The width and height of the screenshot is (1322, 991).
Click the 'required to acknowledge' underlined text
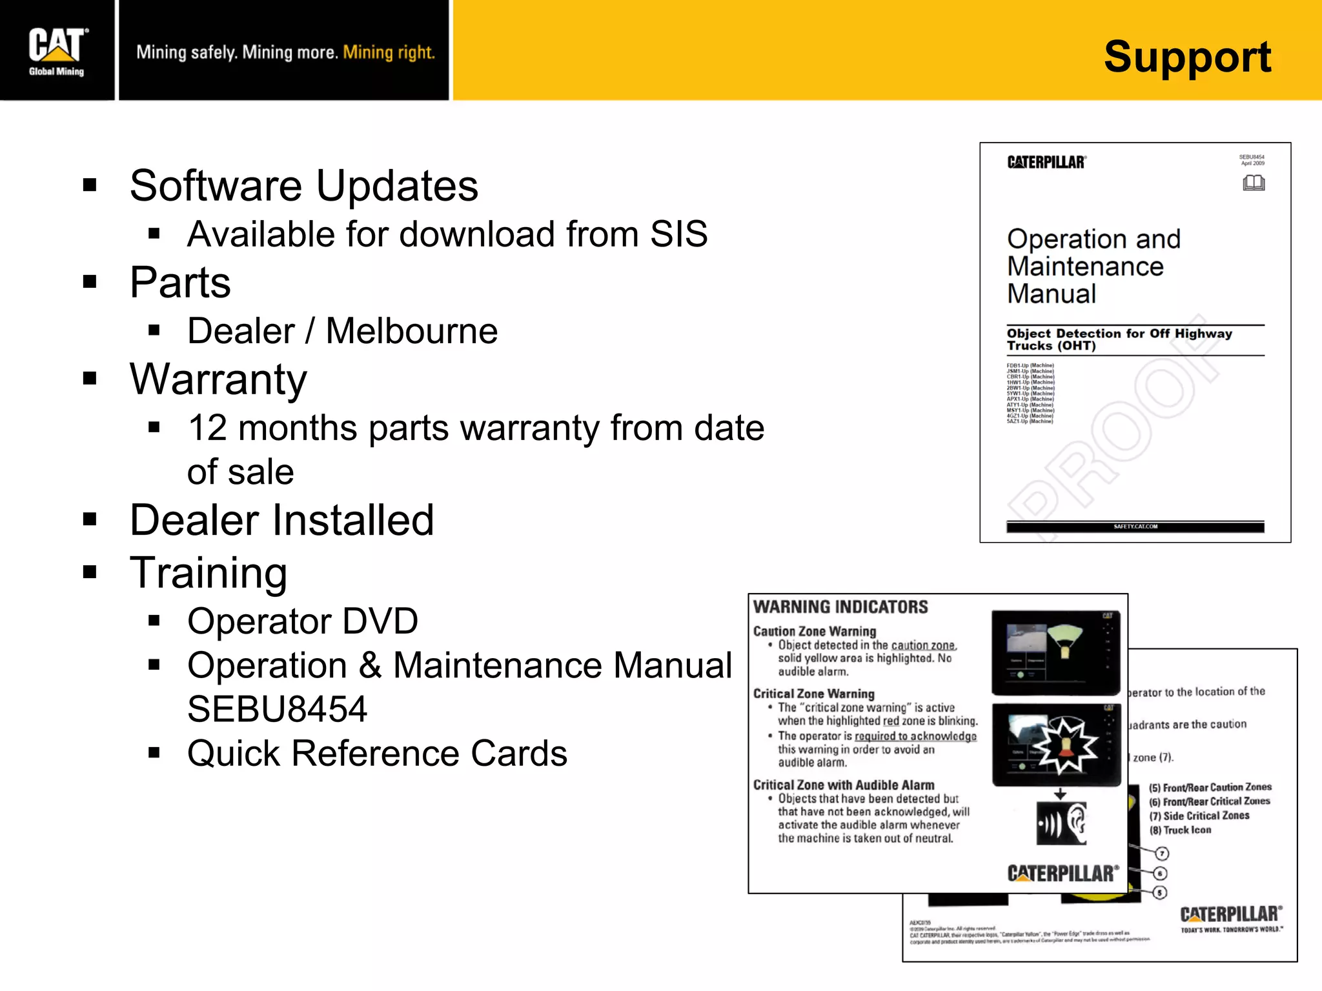915,736
